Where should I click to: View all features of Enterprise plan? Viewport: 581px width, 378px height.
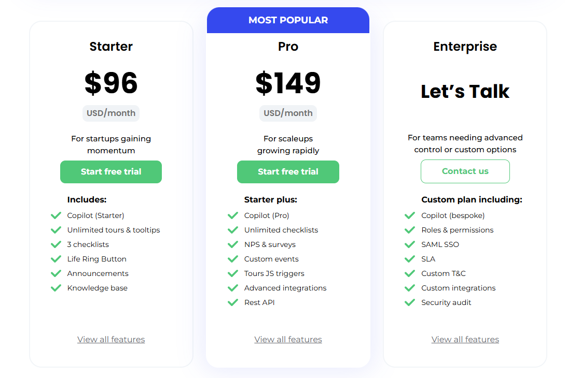pyautogui.click(x=465, y=339)
